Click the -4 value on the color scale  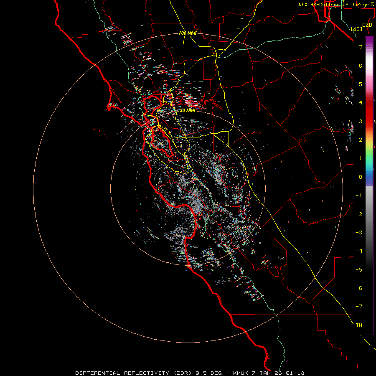click(x=359, y=251)
